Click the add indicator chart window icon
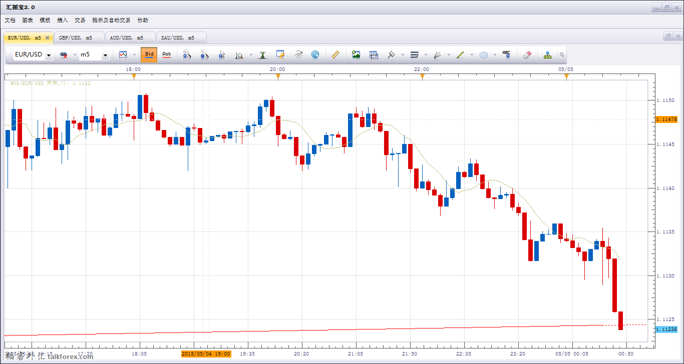Screen dimensions: 684x364 click(x=374, y=54)
